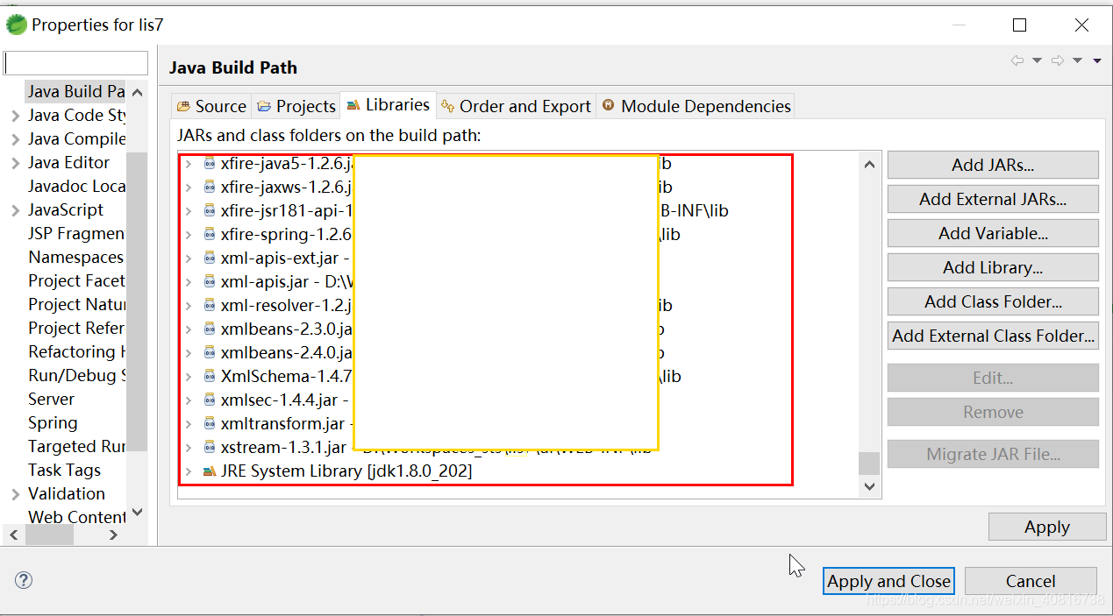Viewport: 1113px width, 616px height.
Task: Select Java Build Path in sidebar
Action: 76,92
